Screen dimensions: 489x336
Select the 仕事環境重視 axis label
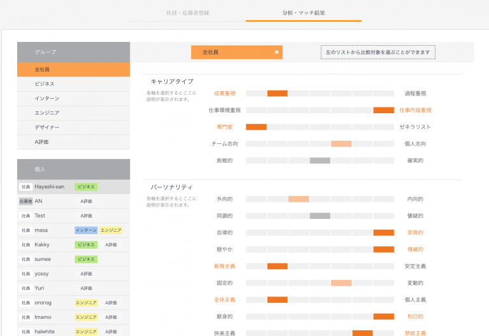click(x=225, y=110)
